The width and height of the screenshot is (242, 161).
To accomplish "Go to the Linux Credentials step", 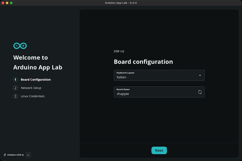I will point(33,96).
